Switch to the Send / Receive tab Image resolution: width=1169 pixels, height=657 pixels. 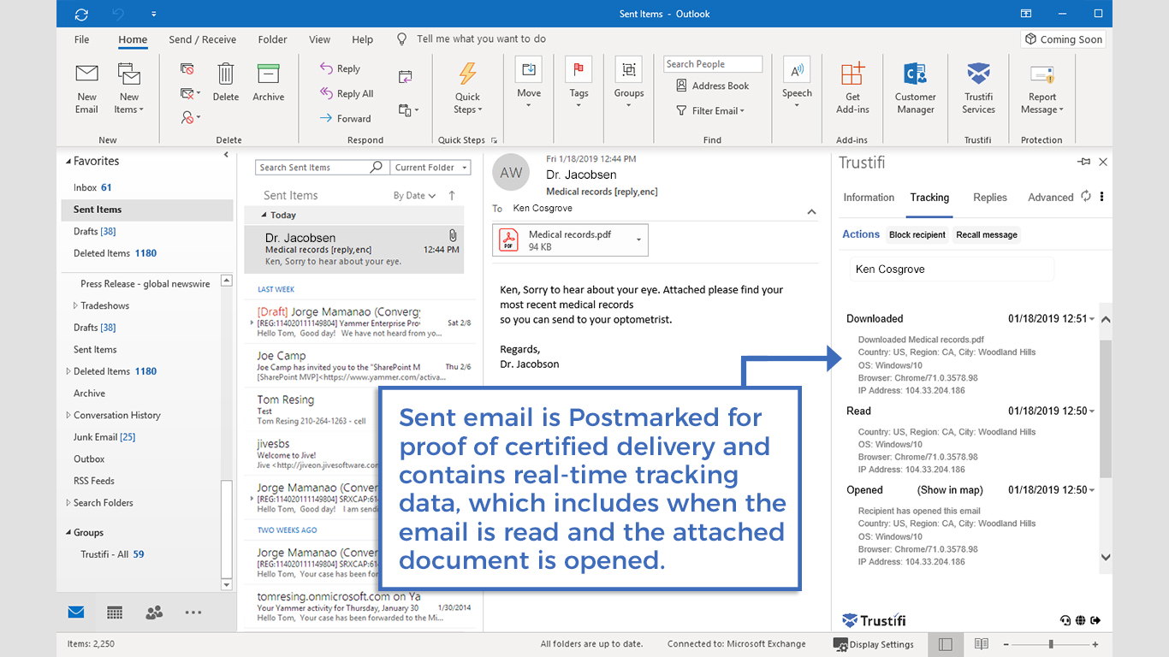203,39
